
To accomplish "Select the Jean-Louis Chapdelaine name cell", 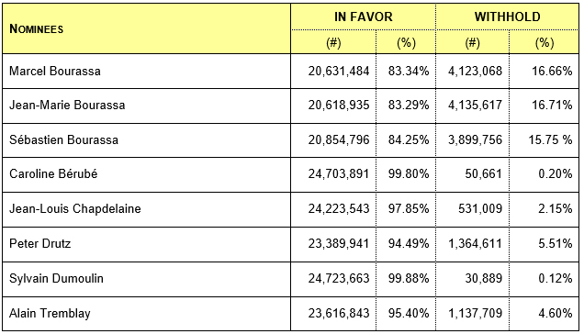I will 146,209.
